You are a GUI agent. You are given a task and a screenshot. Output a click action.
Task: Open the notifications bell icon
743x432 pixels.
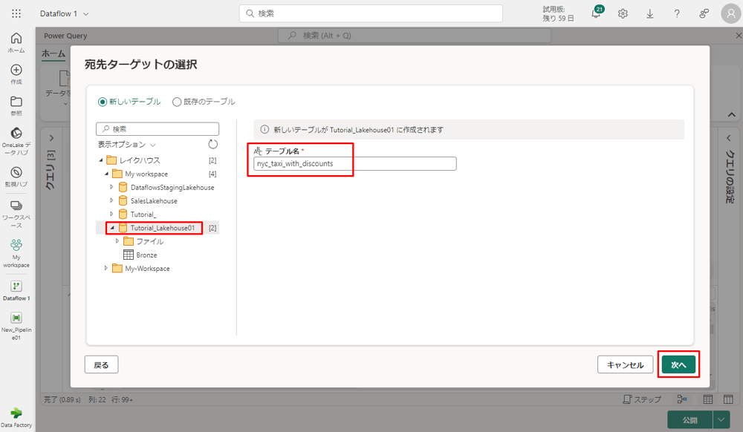pyautogui.click(x=596, y=13)
